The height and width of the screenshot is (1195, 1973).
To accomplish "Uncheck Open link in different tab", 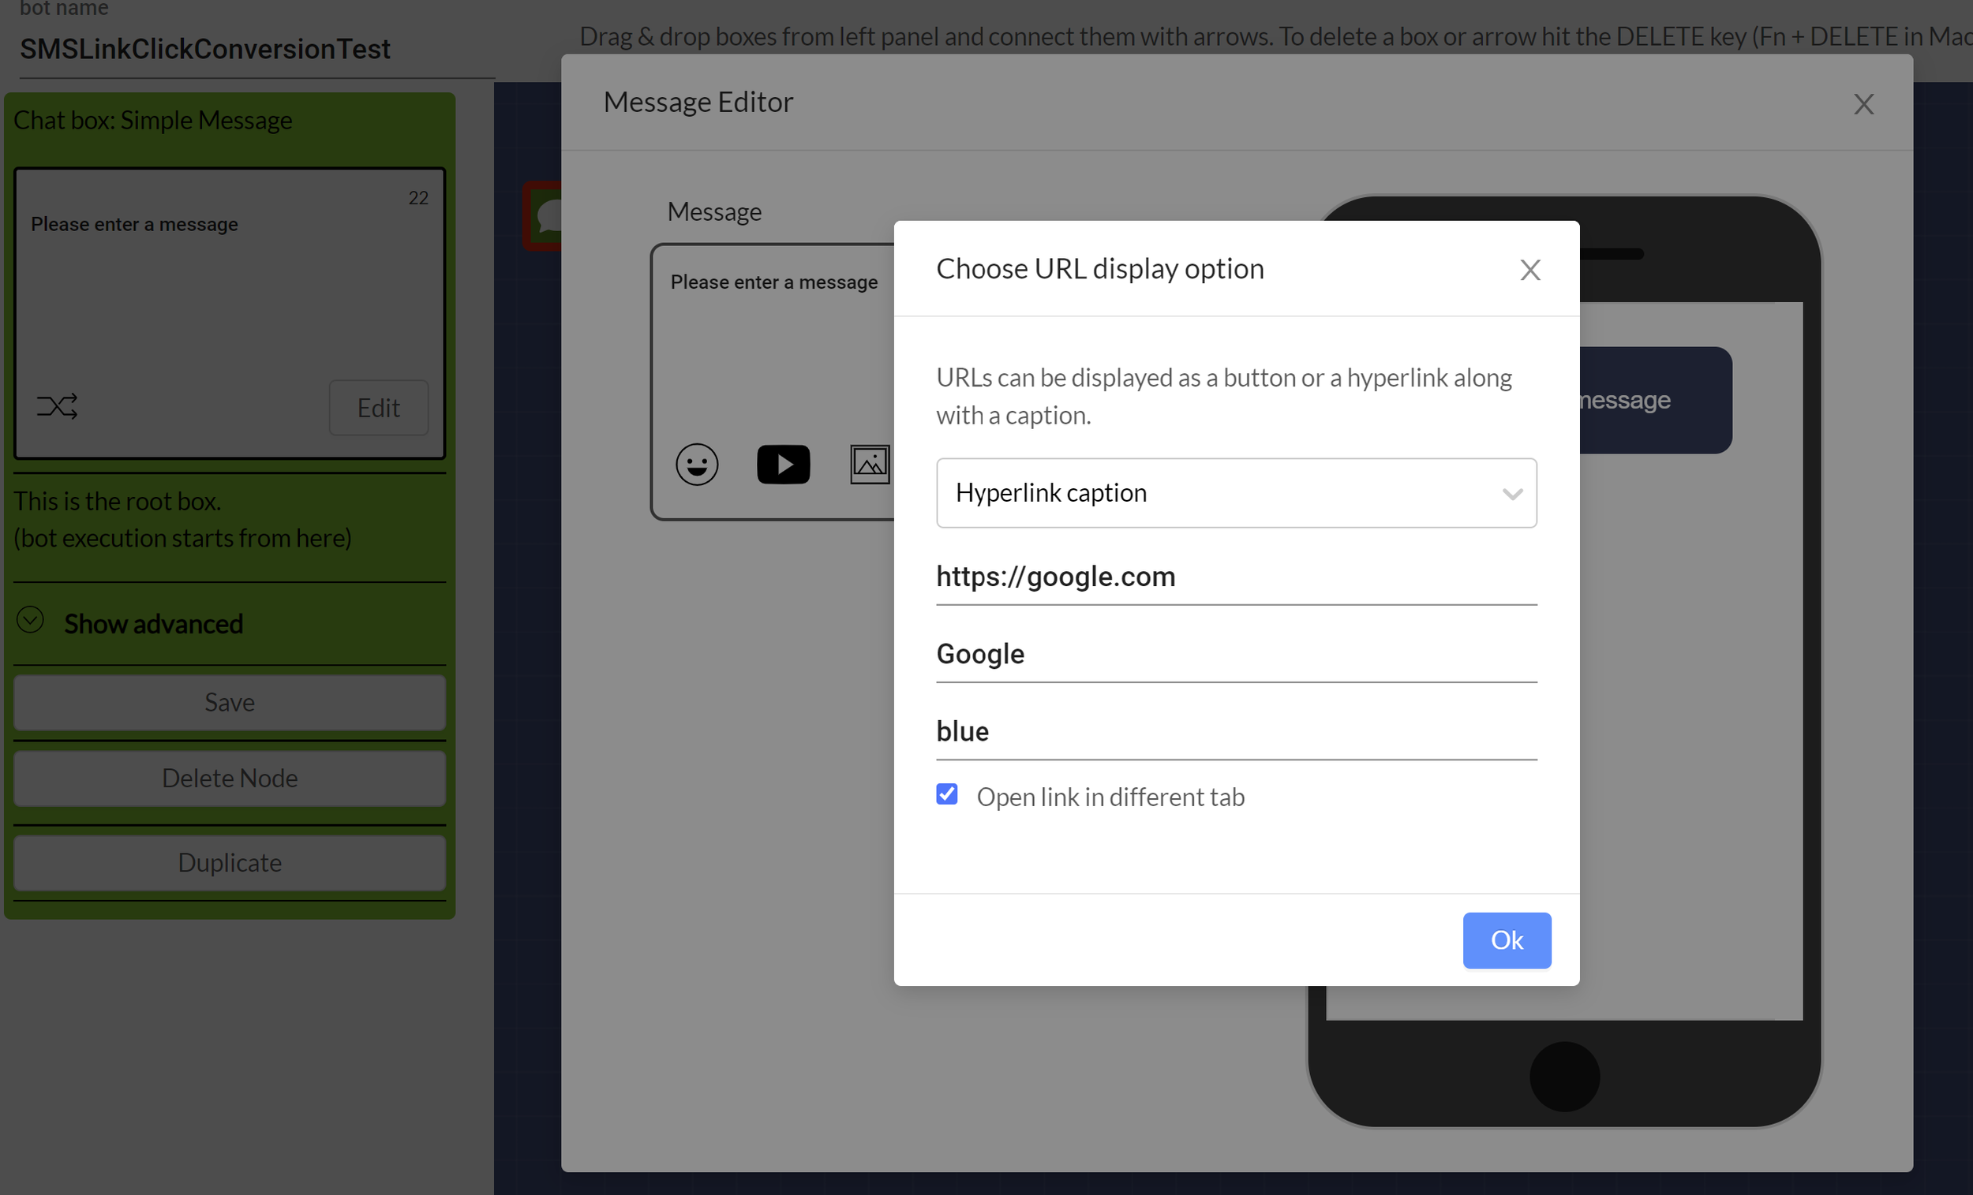I will 946,794.
